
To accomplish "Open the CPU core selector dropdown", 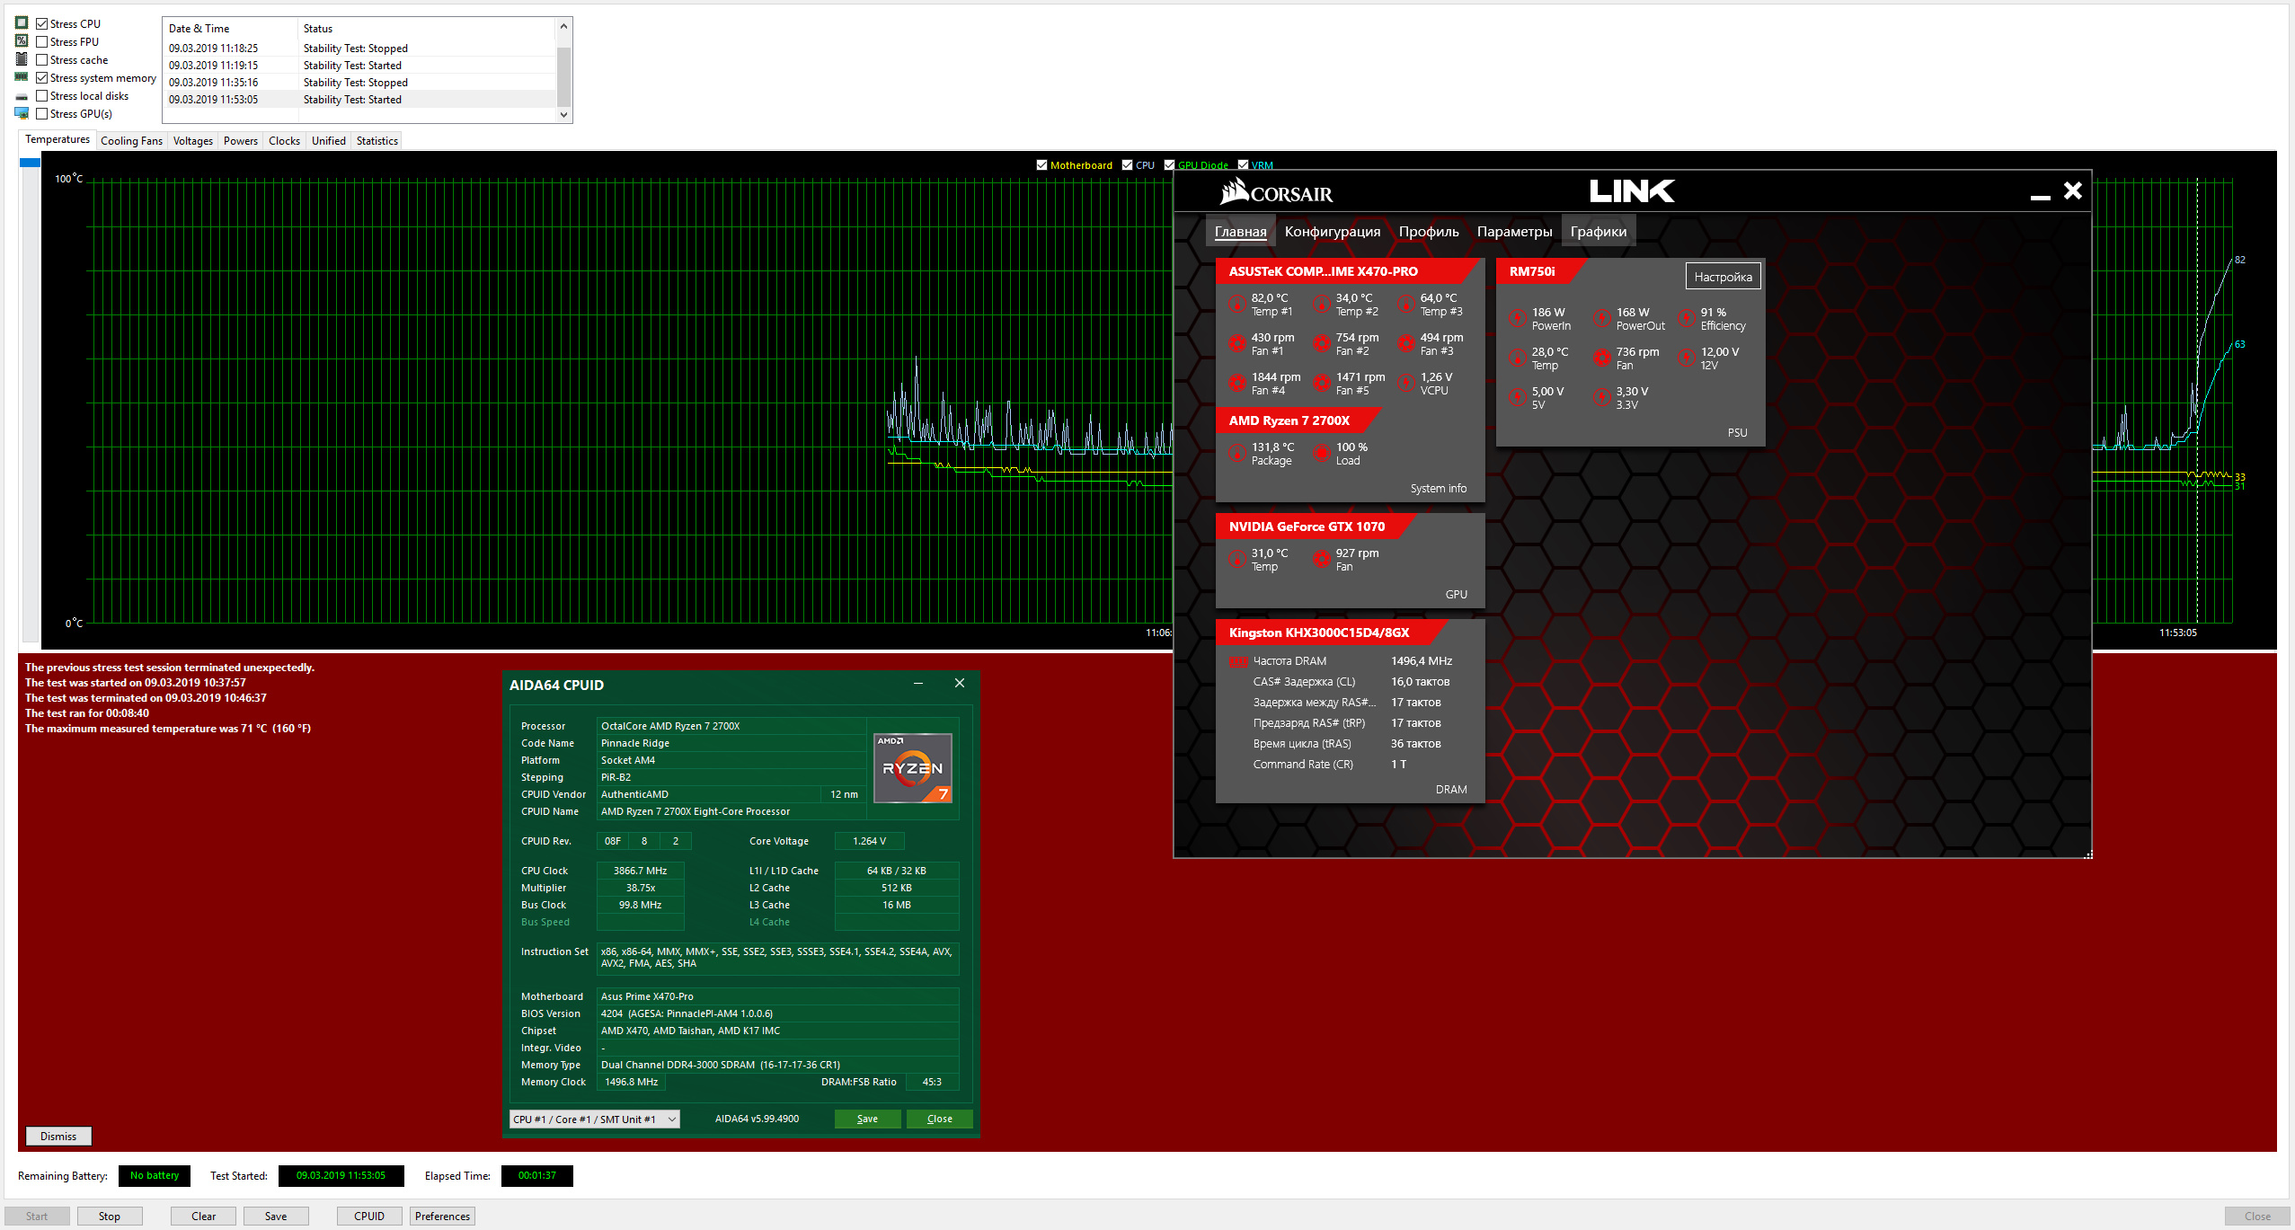I will (594, 1119).
